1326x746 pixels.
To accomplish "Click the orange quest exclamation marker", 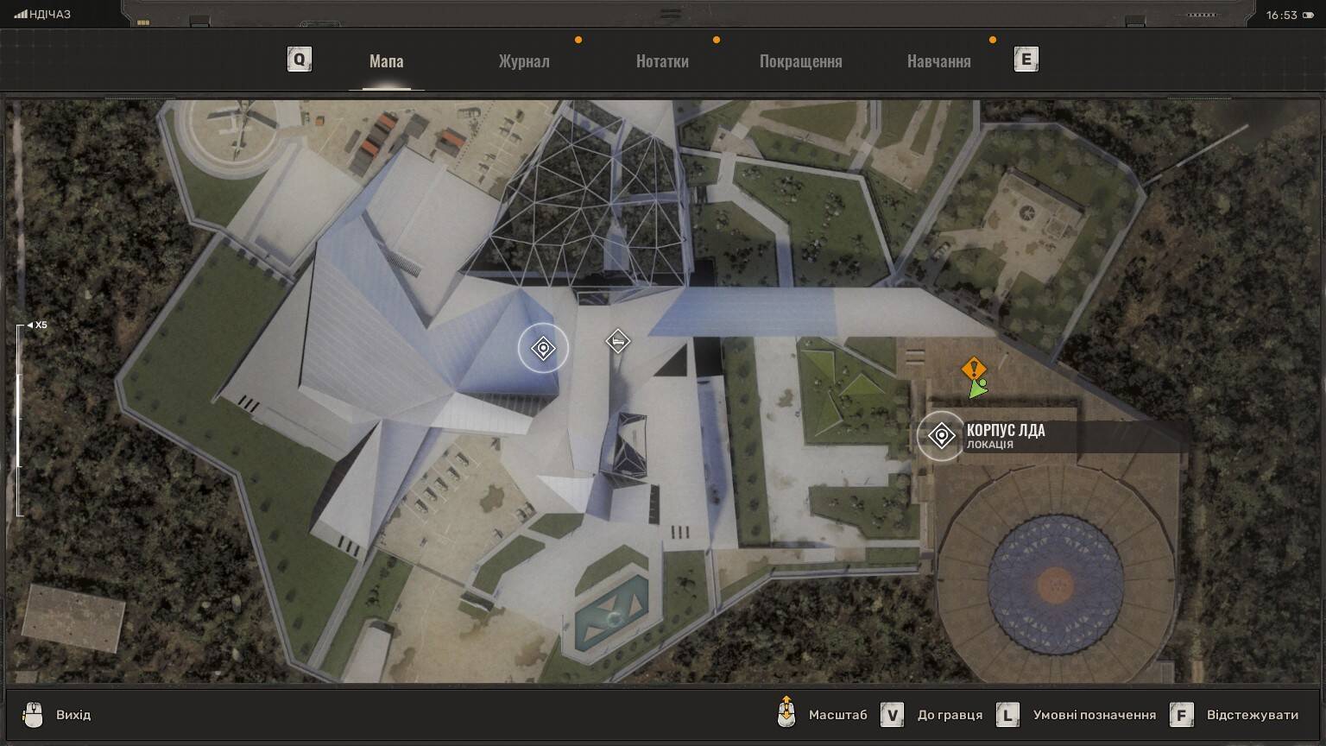I will (x=974, y=369).
